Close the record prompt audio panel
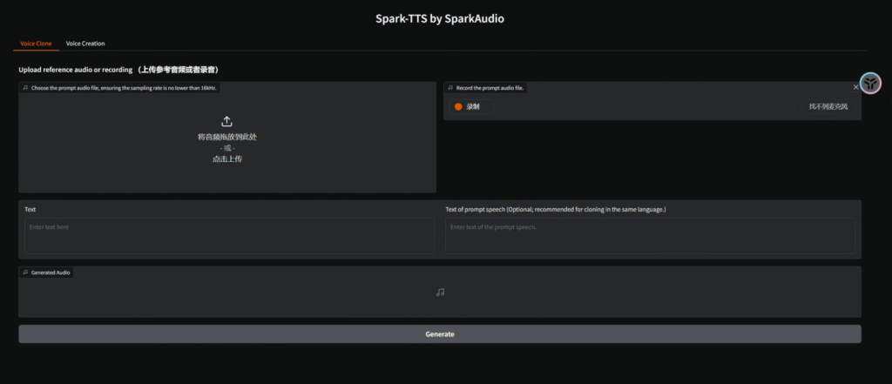 coord(855,88)
